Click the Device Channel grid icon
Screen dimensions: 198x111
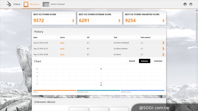coord(46,4)
